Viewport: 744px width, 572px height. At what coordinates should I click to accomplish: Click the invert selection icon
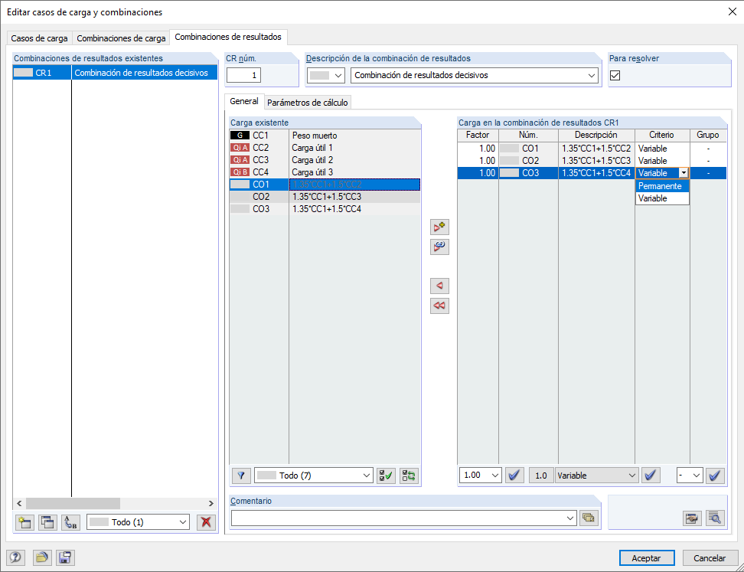tap(409, 476)
